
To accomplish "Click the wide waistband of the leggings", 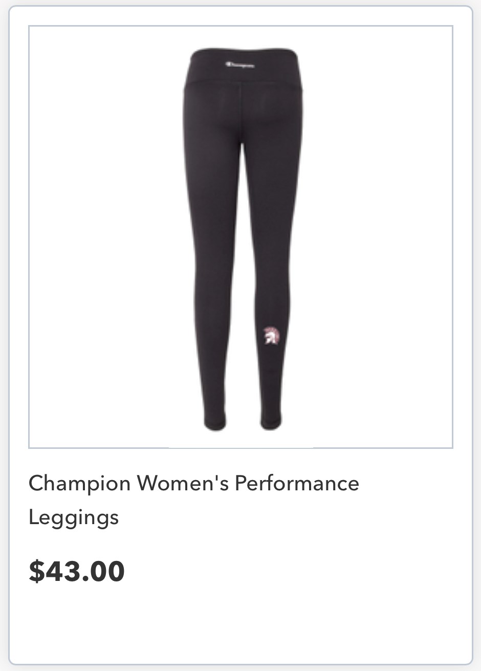I will click(243, 67).
